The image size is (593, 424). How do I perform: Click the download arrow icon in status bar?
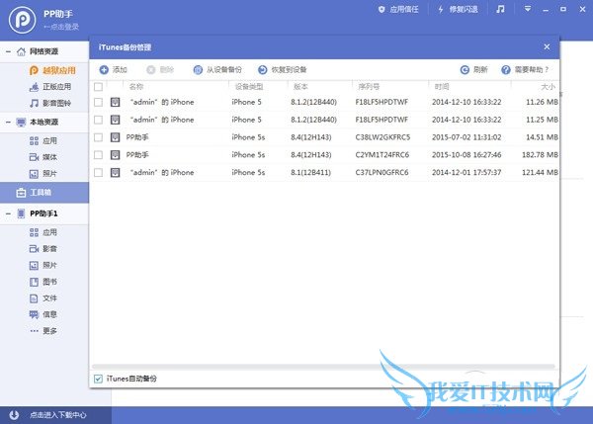14,415
